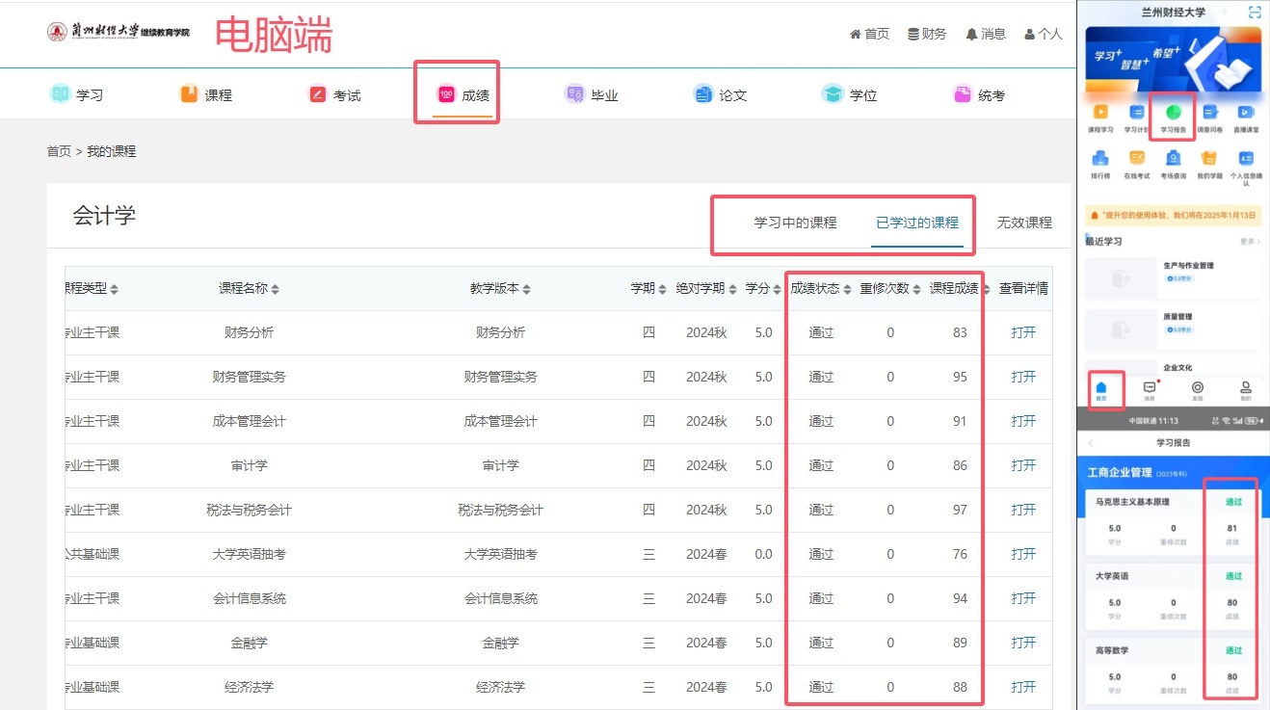This screenshot has height=710, width=1270.
Task: Open the 排行榜 icon
Action: tap(1100, 160)
